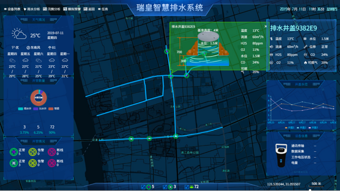Viewport: 340px width, 191px height.
Task: Open the 设备列表 menu
Action: pyautogui.click(x=12, y=9)
